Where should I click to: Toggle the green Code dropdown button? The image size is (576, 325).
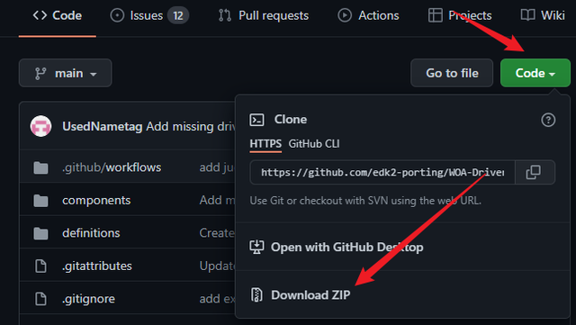click(x=535, y=73)
